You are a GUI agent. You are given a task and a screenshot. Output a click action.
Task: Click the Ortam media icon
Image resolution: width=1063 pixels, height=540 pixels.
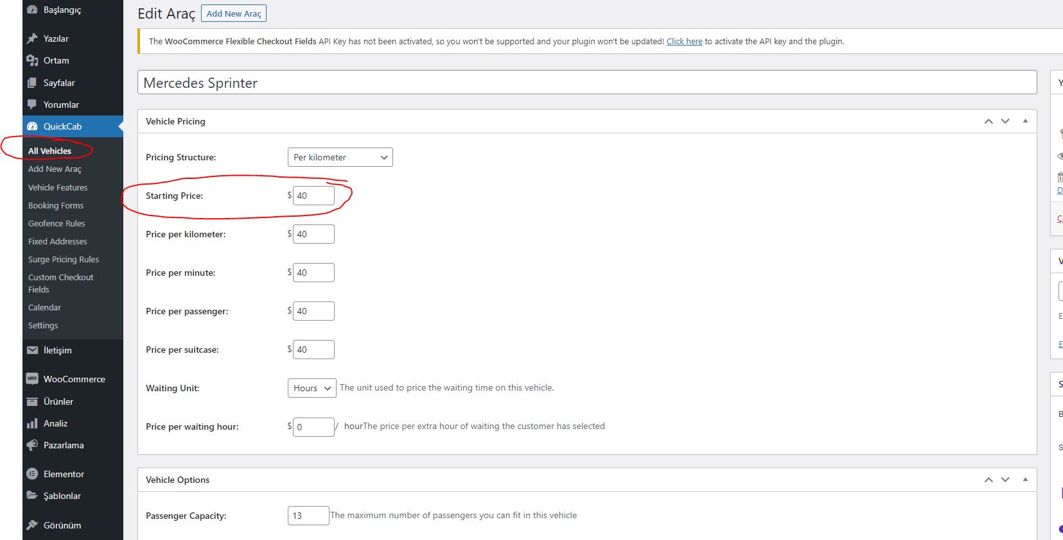(x=32, y=60)
